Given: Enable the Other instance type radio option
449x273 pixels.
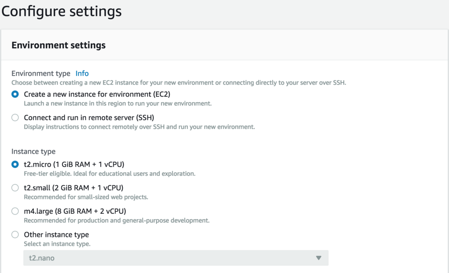Looking at the screenshot, I should tap(15, 234).
